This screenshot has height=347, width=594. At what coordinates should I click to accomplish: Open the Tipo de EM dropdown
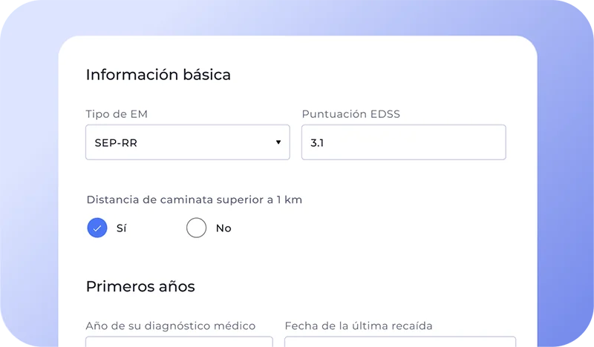188,142
